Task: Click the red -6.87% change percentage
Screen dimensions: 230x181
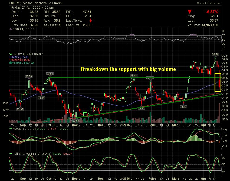Action: point(212,12)
